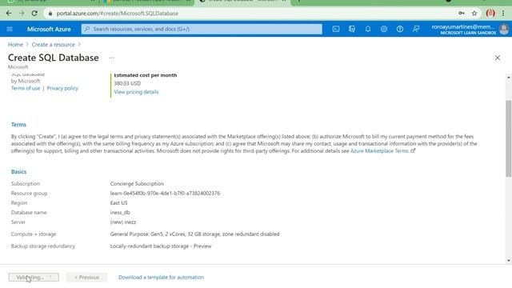Close the Create SQL Database blade
The image size is (512, 288).
[x=498, y=58]
